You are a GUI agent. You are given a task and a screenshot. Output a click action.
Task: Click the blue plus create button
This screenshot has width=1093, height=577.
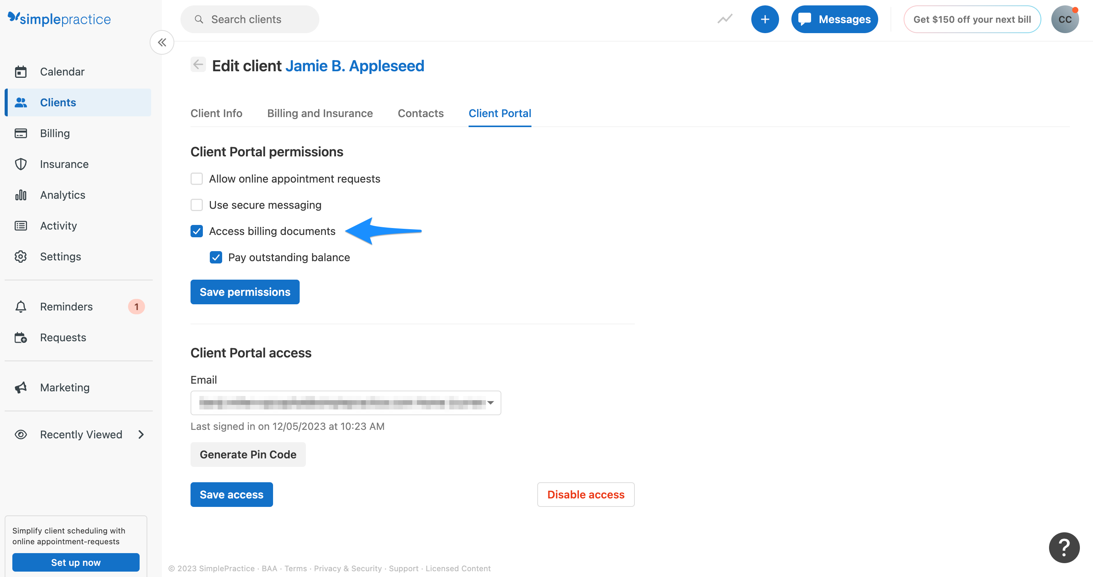point(764,20)
